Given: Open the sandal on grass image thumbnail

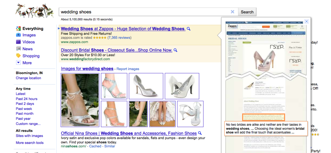Looking at the screenshot, I should 138,114.
